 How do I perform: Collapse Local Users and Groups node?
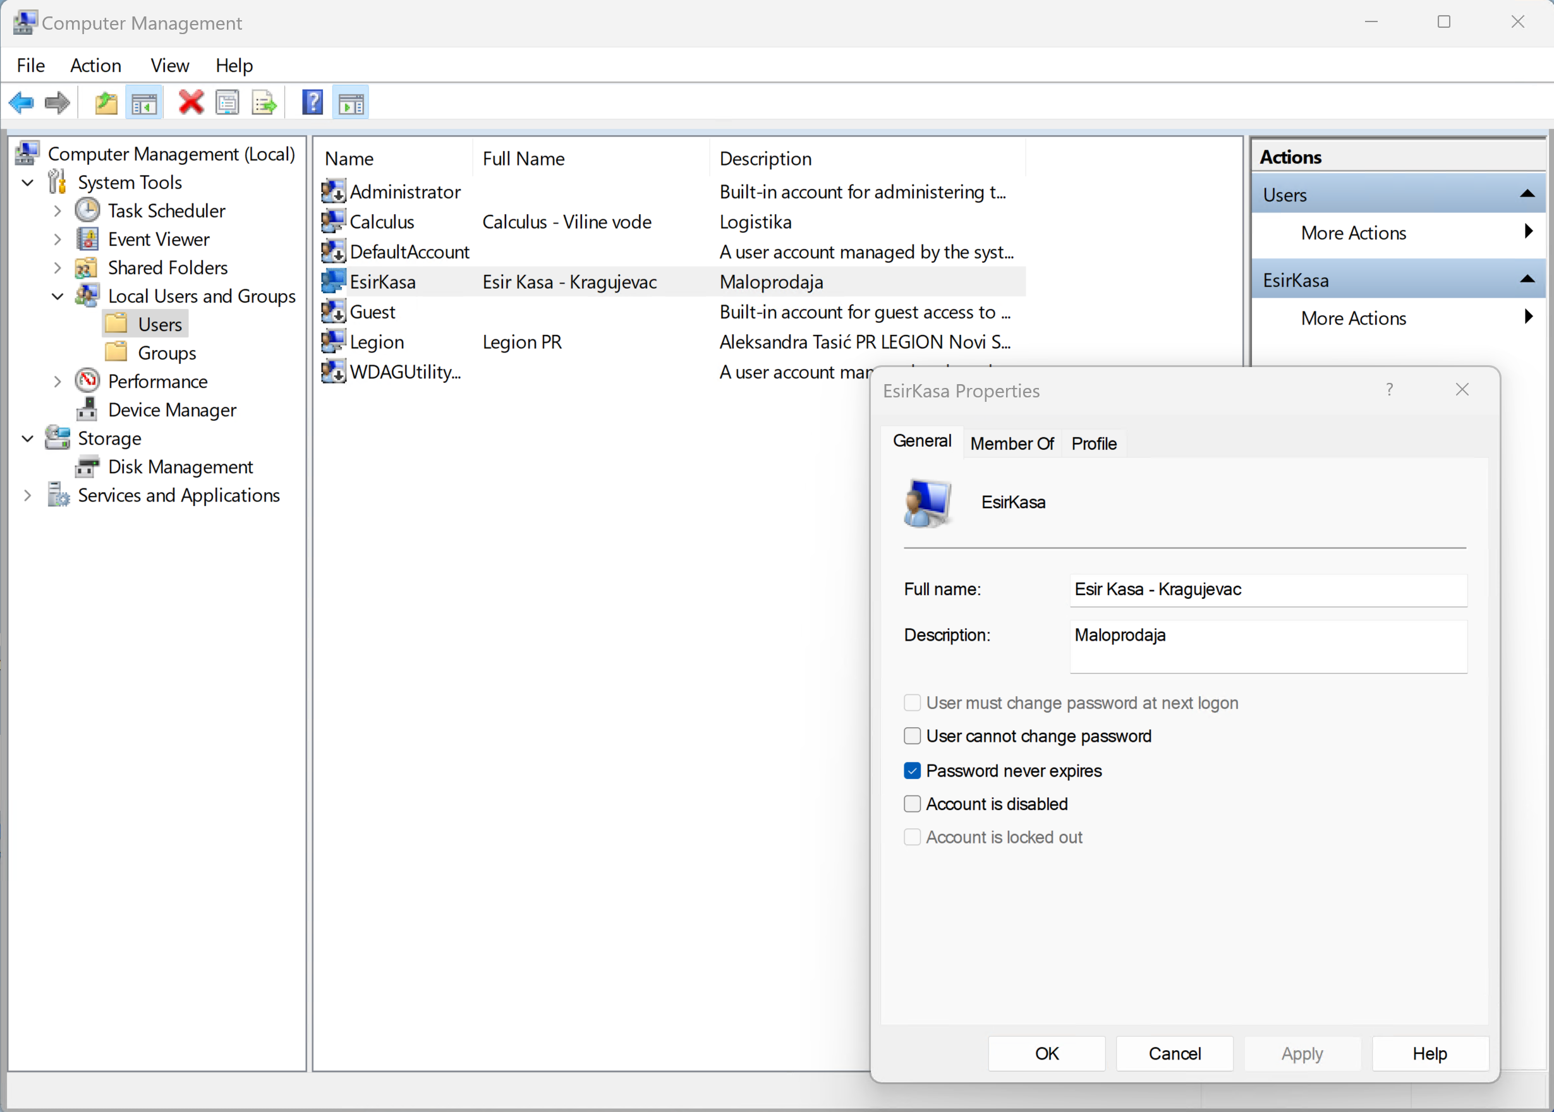pyautogui.click(x=58, y=296)
